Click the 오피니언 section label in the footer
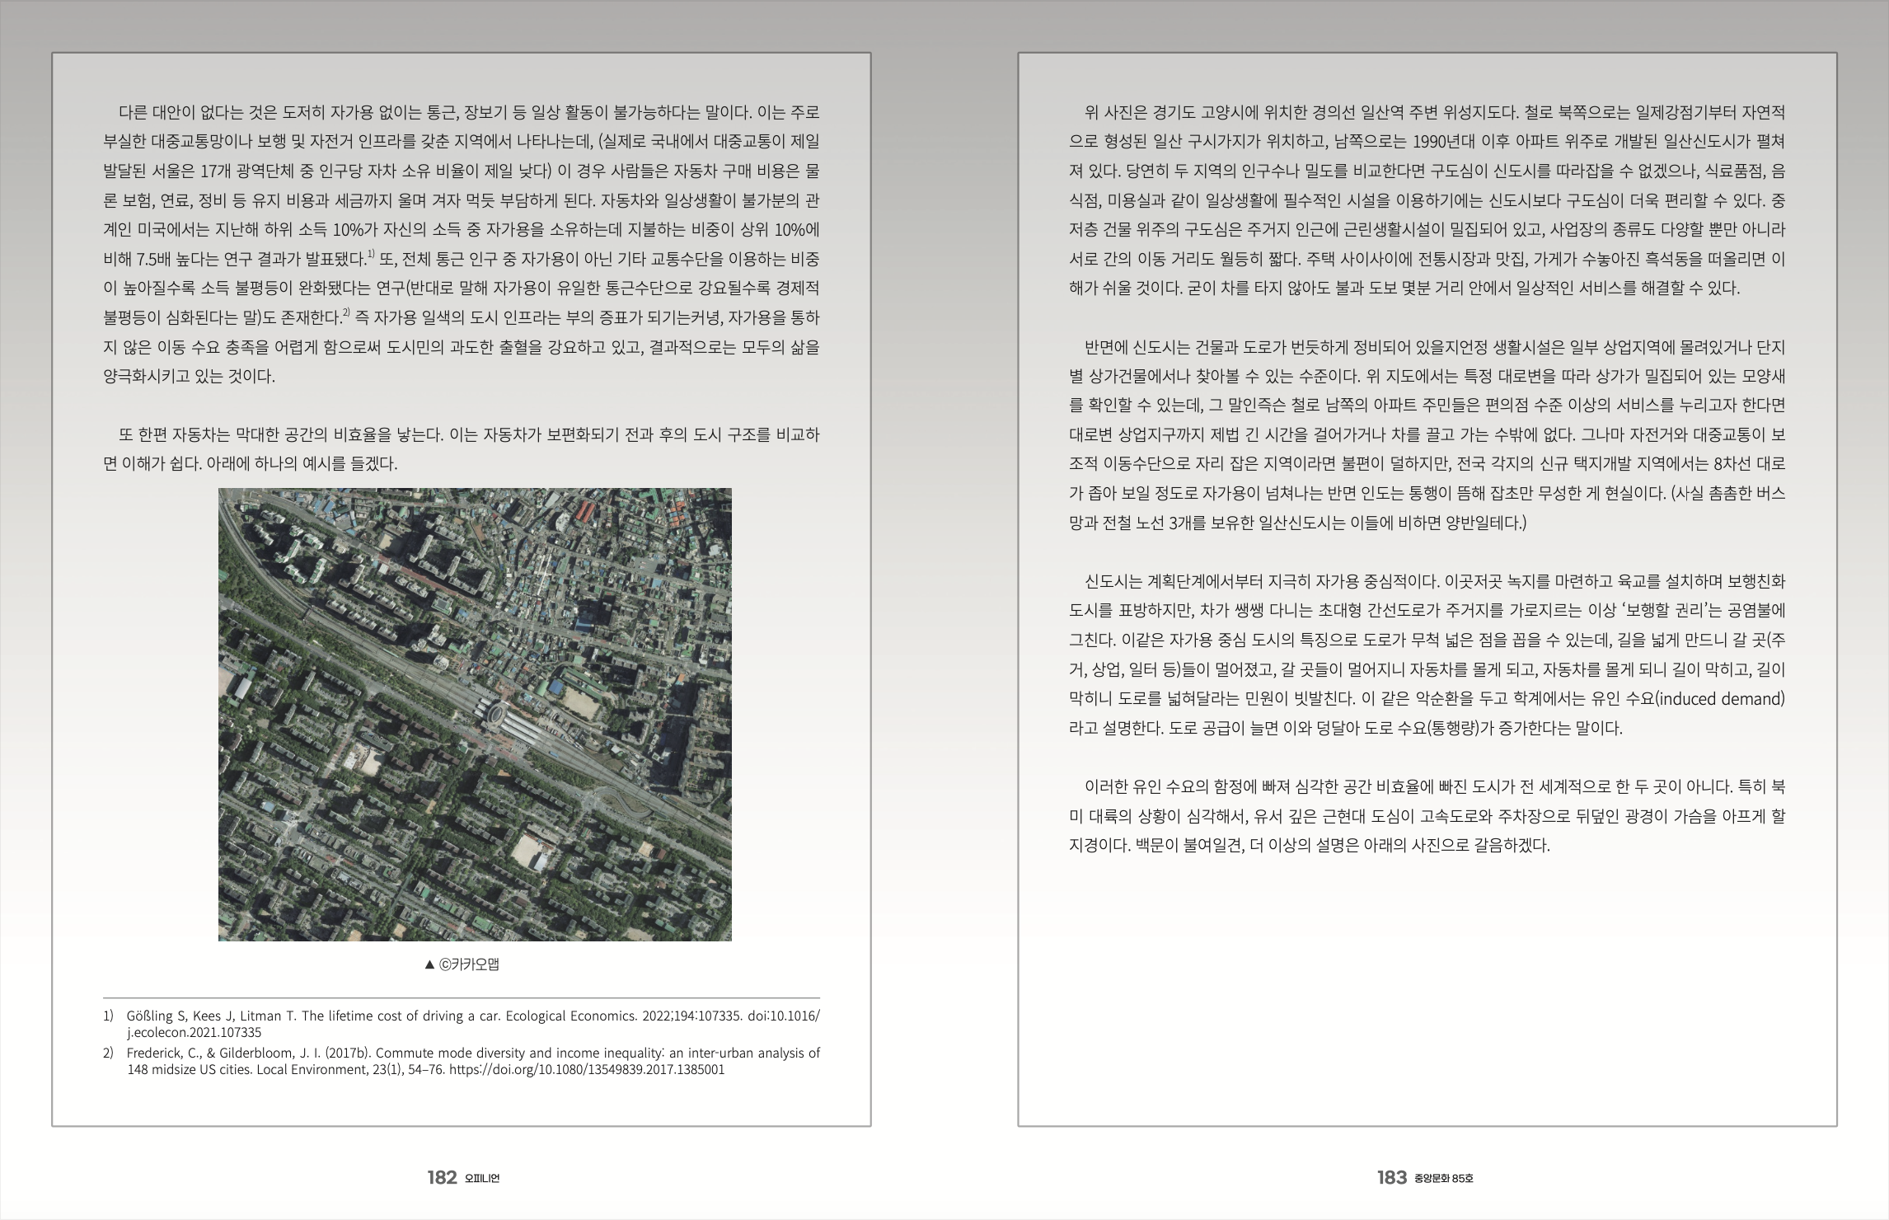 482,1179
